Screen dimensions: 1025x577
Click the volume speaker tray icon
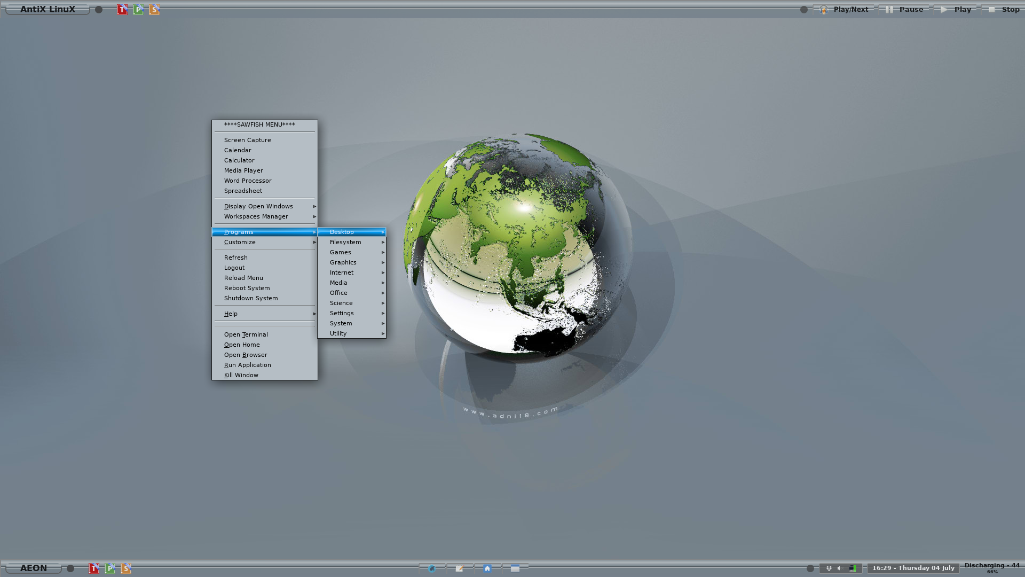pos(839,568)
